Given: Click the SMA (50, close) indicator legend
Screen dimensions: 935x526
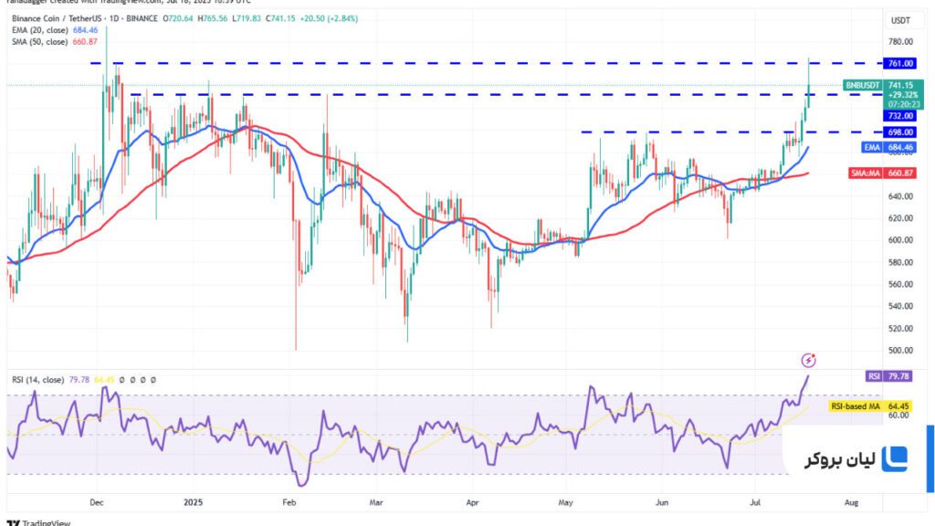Looking at the screenshot, I should click(40, 42).
